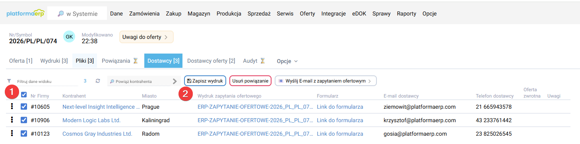Click the Powiąż kontrahenta input

[139, 81]
